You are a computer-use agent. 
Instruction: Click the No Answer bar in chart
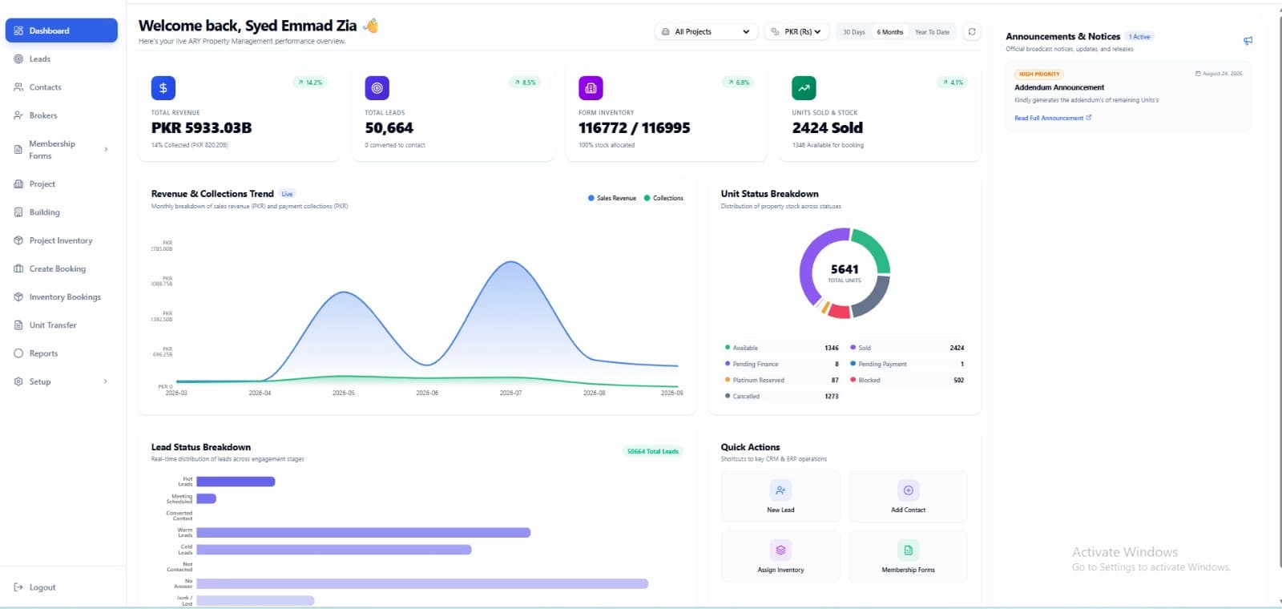[422, 584]
